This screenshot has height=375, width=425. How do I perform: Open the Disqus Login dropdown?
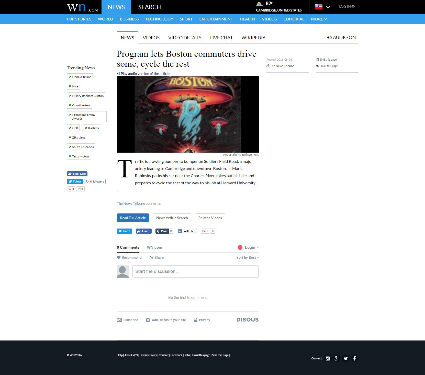click(252, 247)
